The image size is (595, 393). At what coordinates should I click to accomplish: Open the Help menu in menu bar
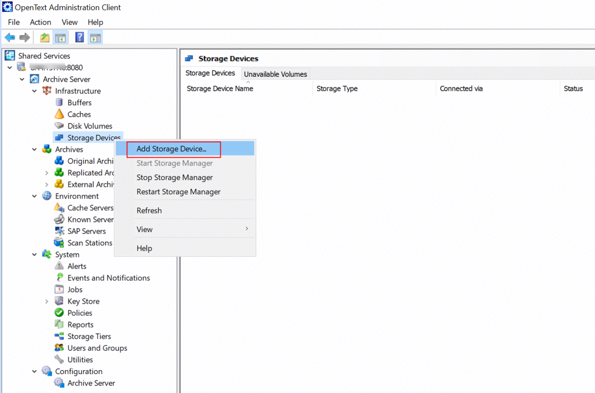coord(95,22)
